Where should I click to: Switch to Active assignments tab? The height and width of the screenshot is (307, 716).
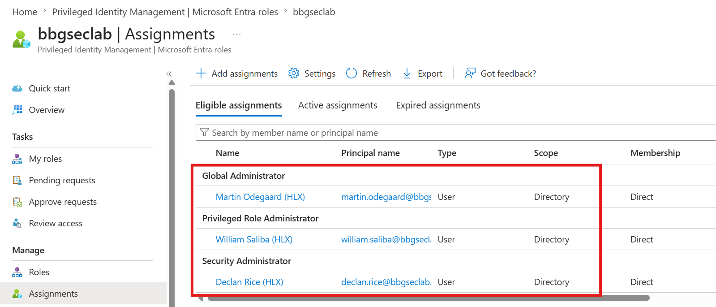[x=338, y=105]
